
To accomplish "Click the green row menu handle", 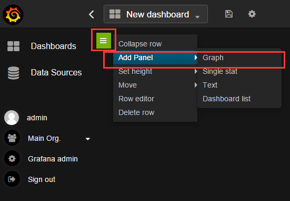I will tap(104, 41).
